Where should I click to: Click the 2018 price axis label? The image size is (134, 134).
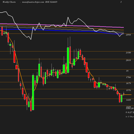128,60
